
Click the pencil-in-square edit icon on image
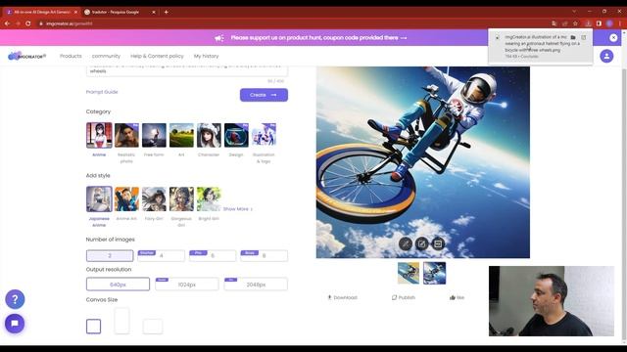click(421, 243)
